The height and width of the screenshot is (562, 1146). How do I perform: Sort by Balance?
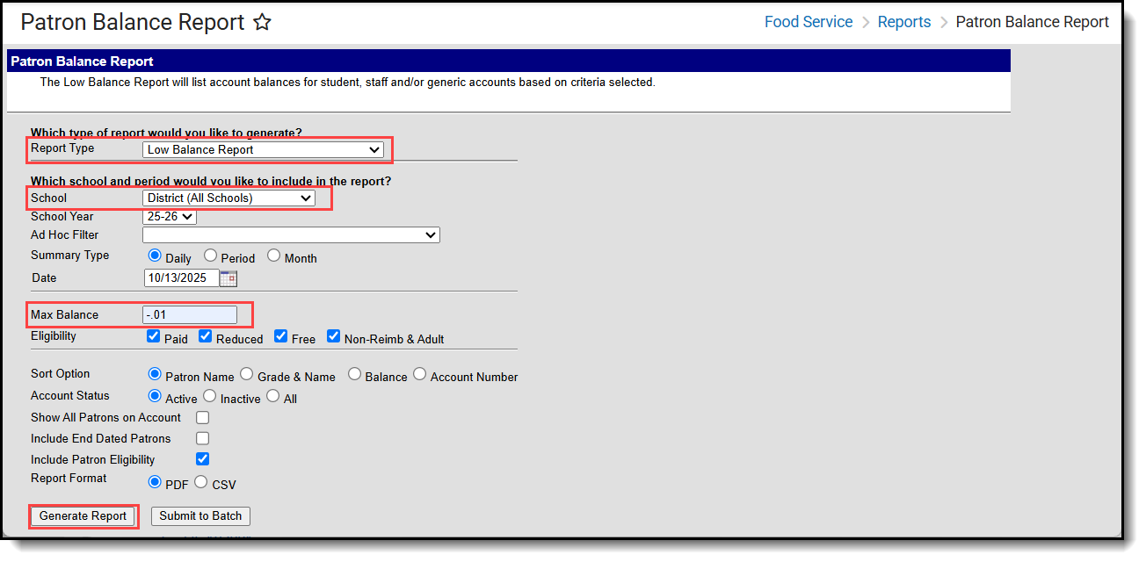(354, 374)
